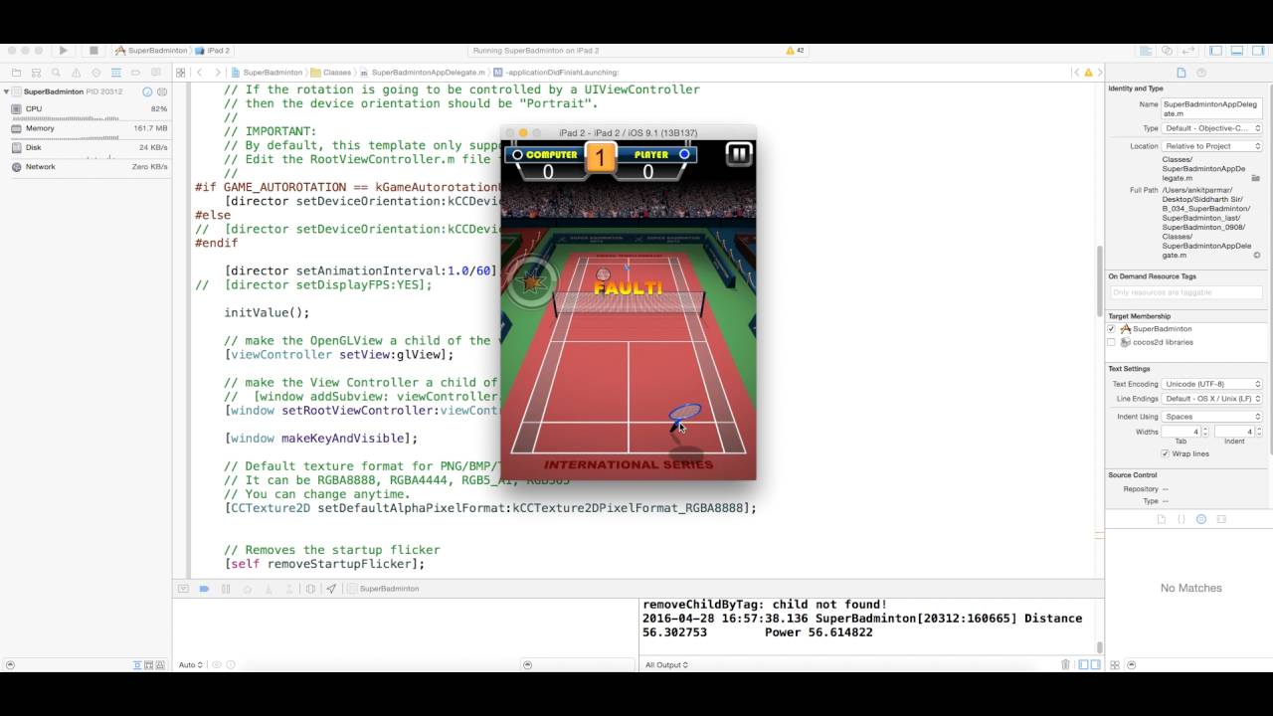Viewport: 1273px width, 716px height.
Task: Open the Project navigator
Action: 15,73
